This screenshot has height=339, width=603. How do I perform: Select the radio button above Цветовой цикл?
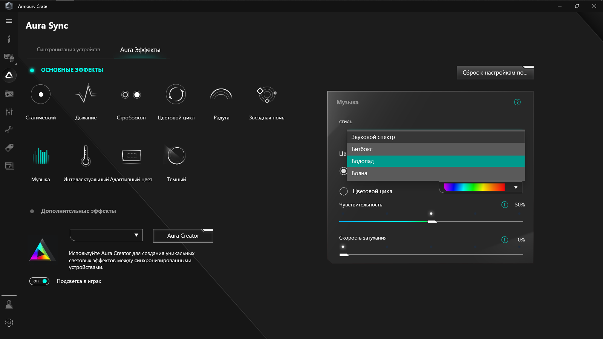coord(343,171)
